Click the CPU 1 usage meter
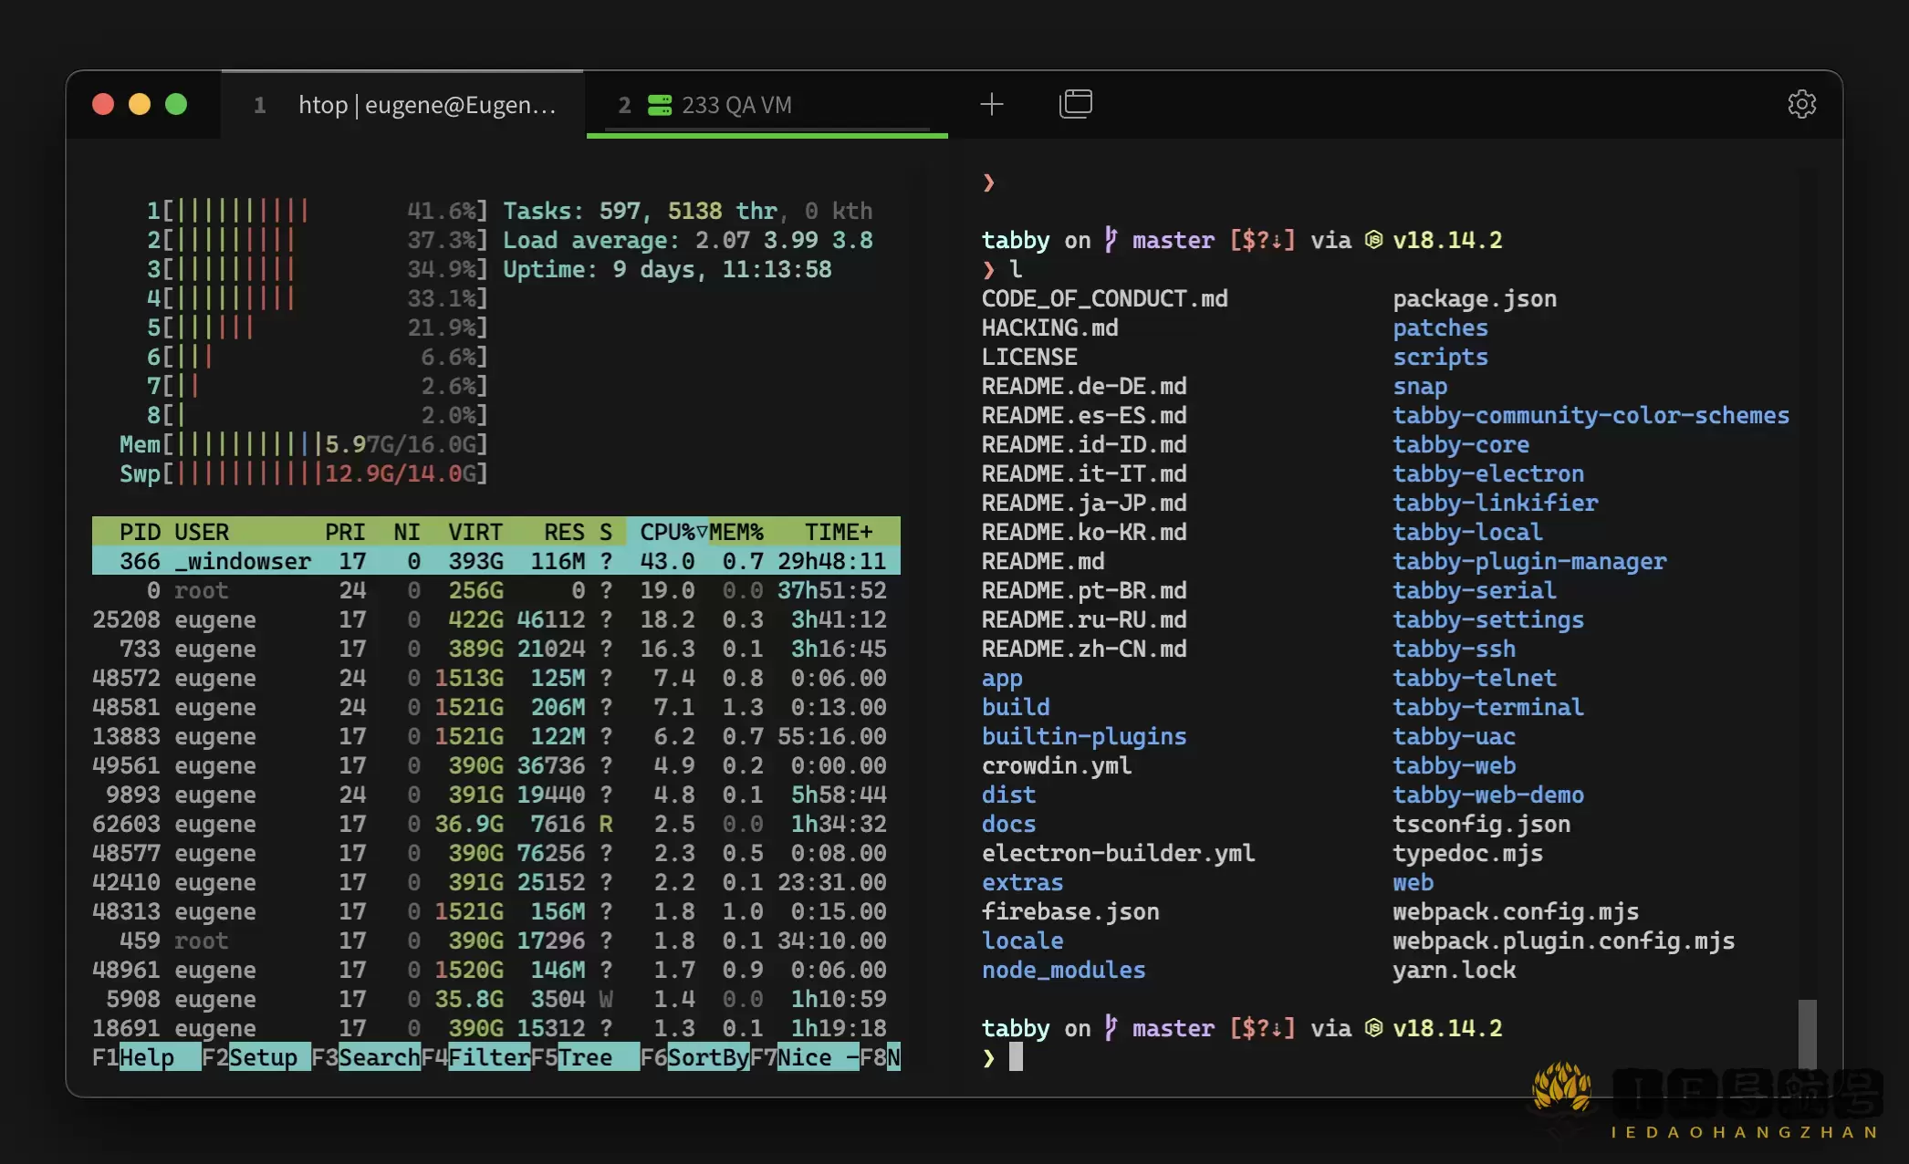 (x=318, y=211)
